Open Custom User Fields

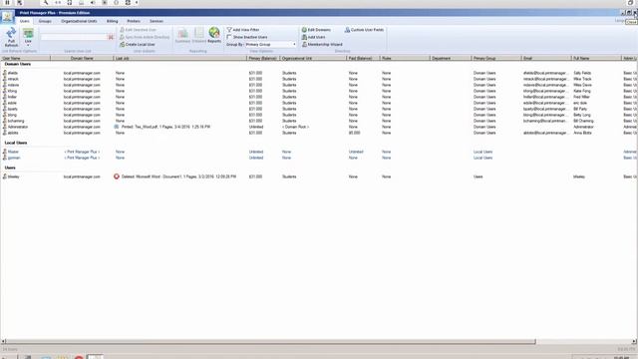point(364,30)
